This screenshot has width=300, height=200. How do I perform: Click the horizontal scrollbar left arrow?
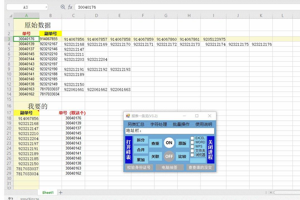click(271, 192)
